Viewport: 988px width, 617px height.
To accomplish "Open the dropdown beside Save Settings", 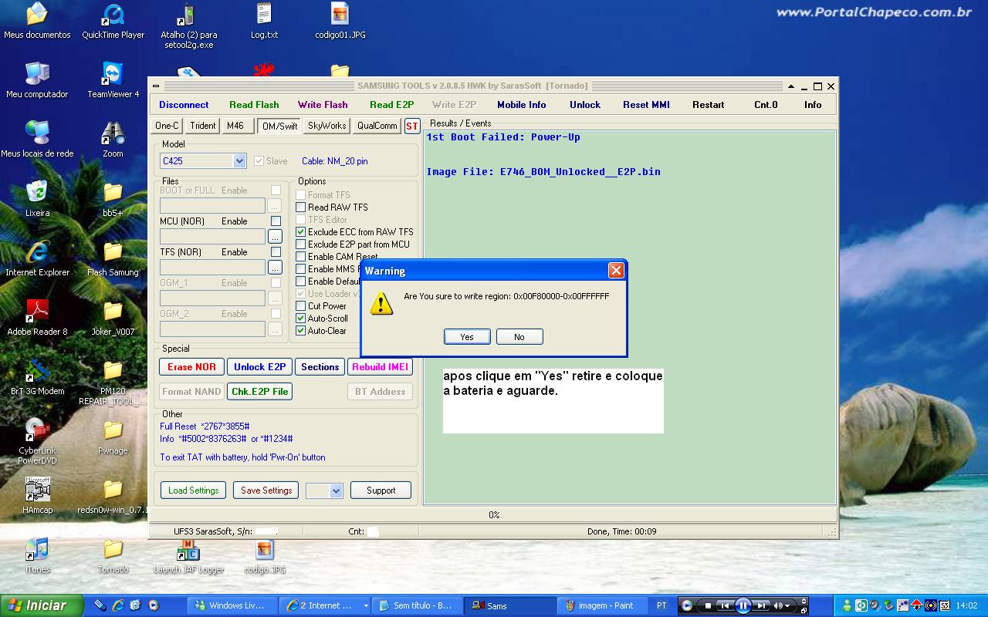I will tap(336, 491).
